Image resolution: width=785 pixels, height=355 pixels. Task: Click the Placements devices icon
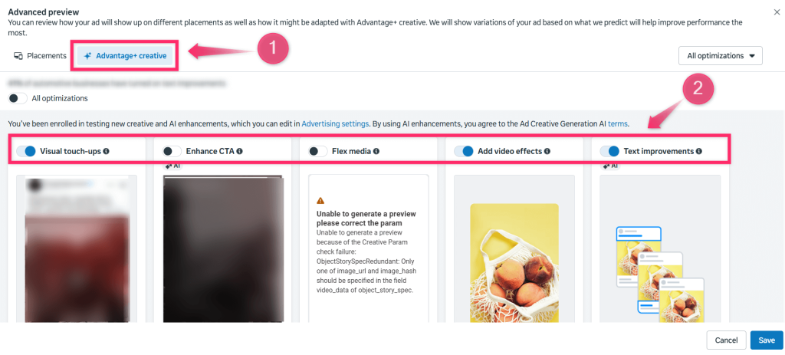(18, 55)
